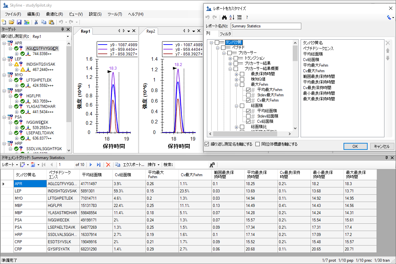Click OK in report customize dialog

click(355, 146)
